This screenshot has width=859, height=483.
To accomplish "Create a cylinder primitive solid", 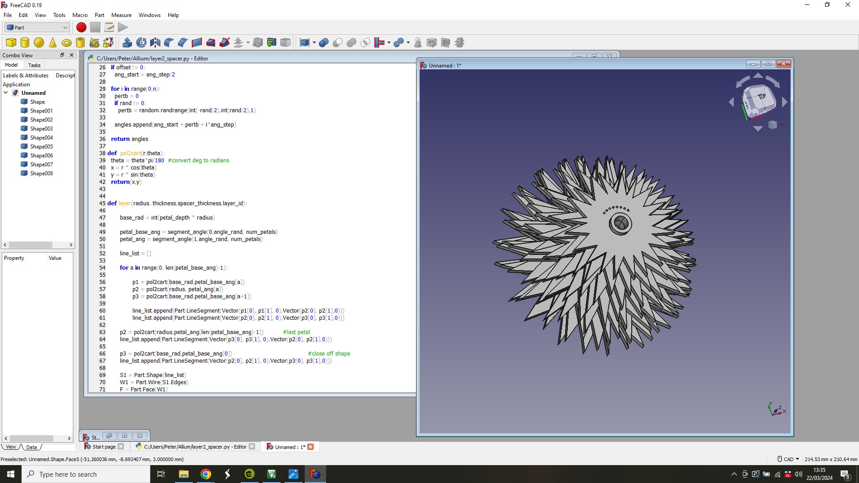I will [25, 42].
